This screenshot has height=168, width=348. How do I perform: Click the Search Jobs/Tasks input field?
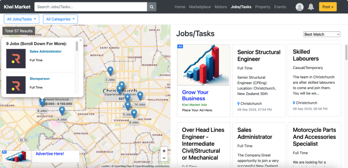coord(91,7)
